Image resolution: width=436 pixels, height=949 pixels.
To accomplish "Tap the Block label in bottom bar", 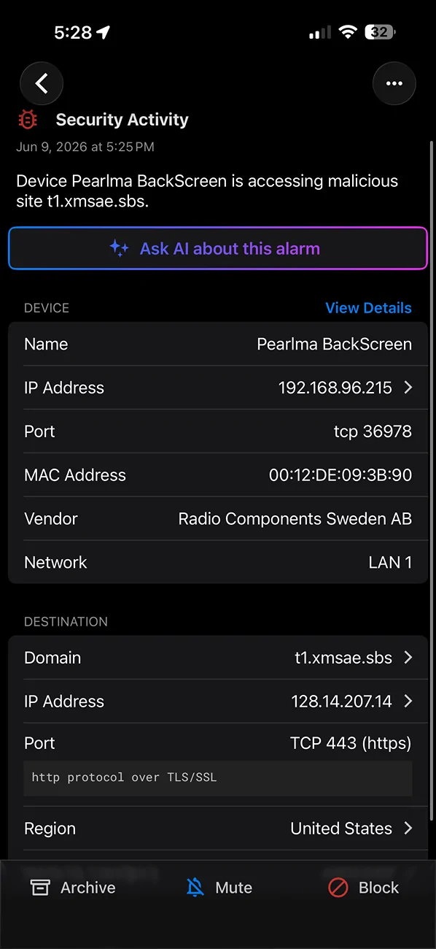I will [379, 888].
